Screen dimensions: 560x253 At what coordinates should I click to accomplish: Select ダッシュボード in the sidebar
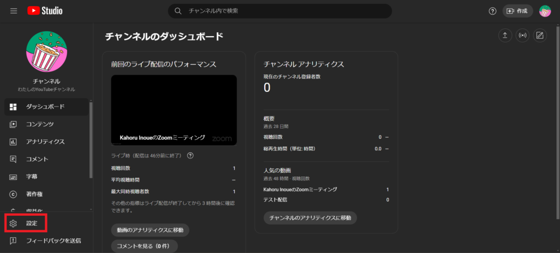45,107
